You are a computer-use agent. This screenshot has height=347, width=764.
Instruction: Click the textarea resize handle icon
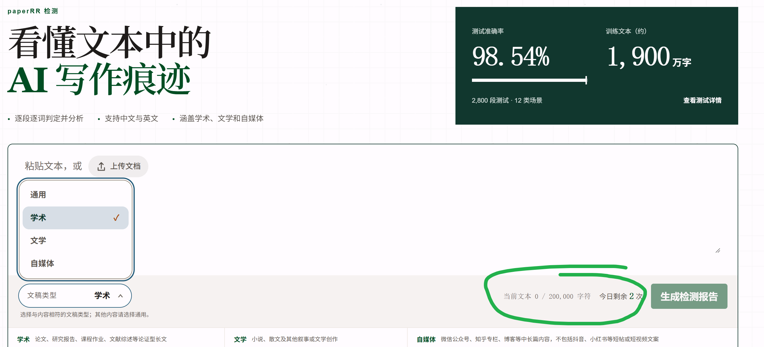pos(718,251)
